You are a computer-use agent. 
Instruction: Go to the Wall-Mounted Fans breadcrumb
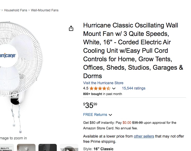(45, 10)
